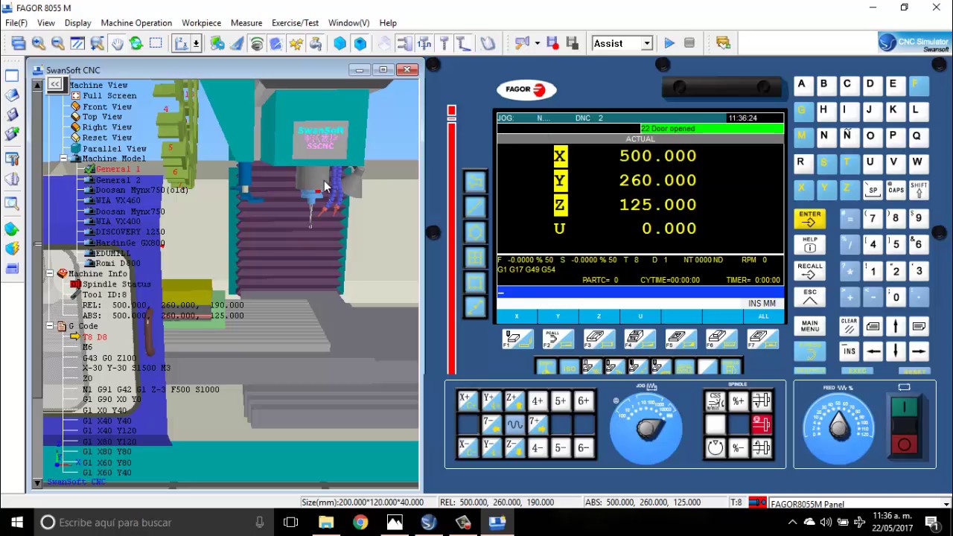Select the dashed rectangle selection tool
The image size is (953, 536).
(156, 43)
